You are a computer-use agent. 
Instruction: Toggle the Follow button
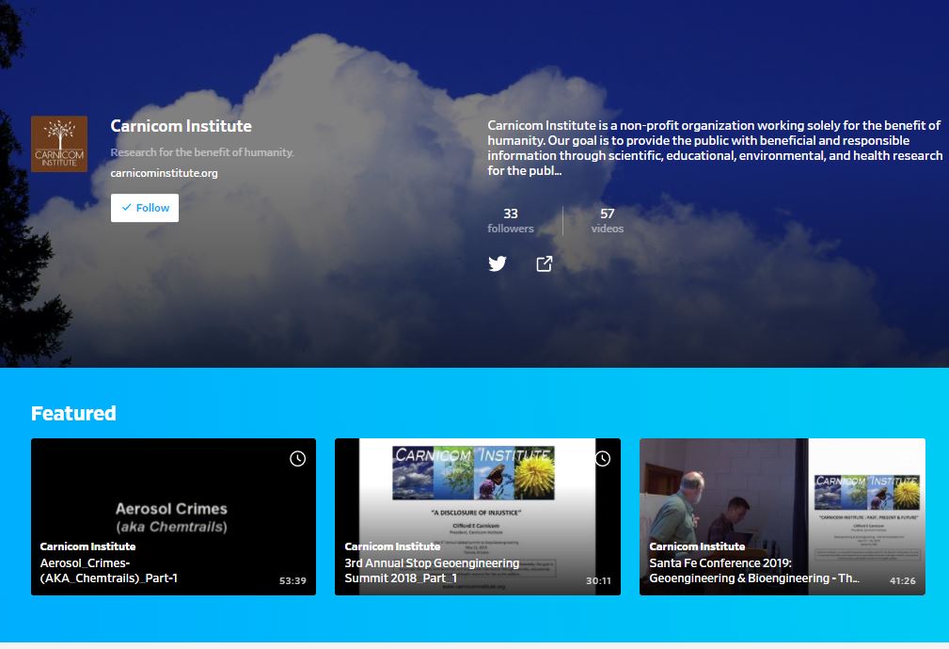click(145, 208)
